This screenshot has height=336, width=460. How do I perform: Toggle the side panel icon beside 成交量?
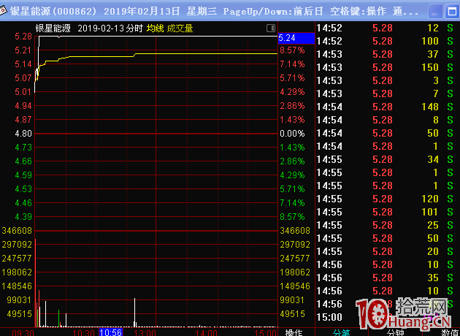point(270,28)
